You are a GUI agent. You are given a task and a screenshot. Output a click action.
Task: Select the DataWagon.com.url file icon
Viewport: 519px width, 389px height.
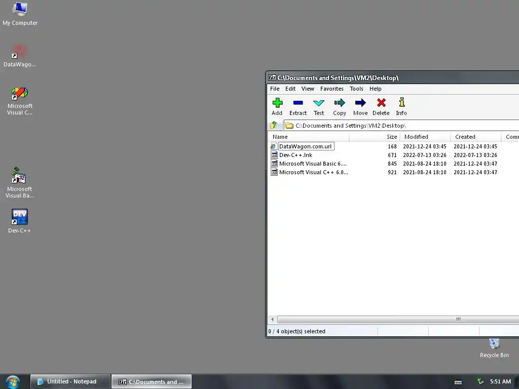click(273, 146)
